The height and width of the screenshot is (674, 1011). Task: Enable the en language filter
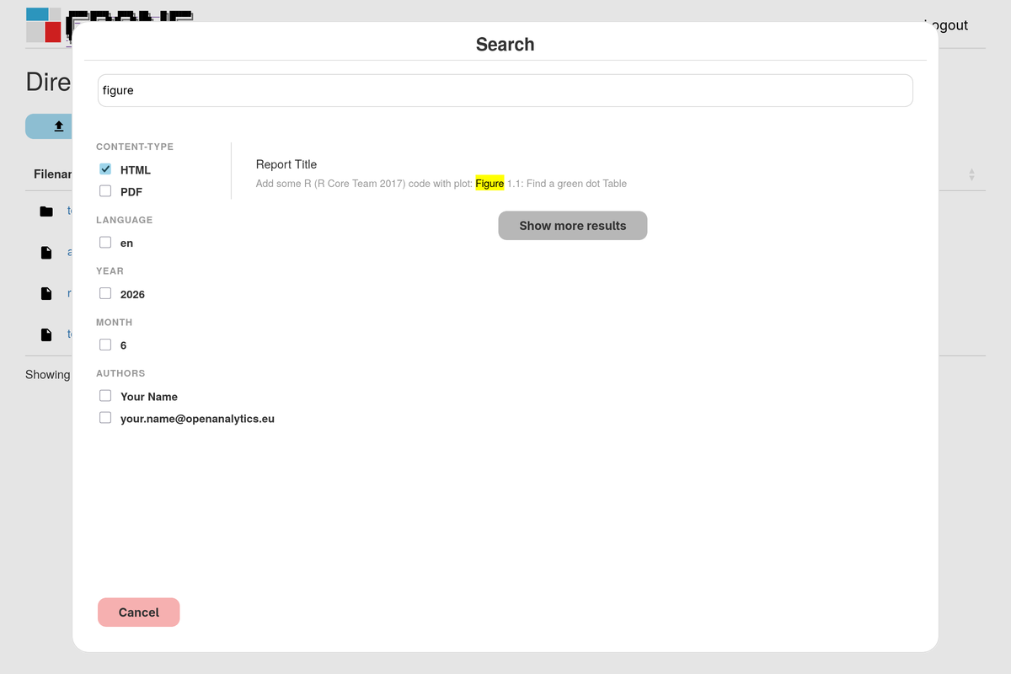pos(105,243)
